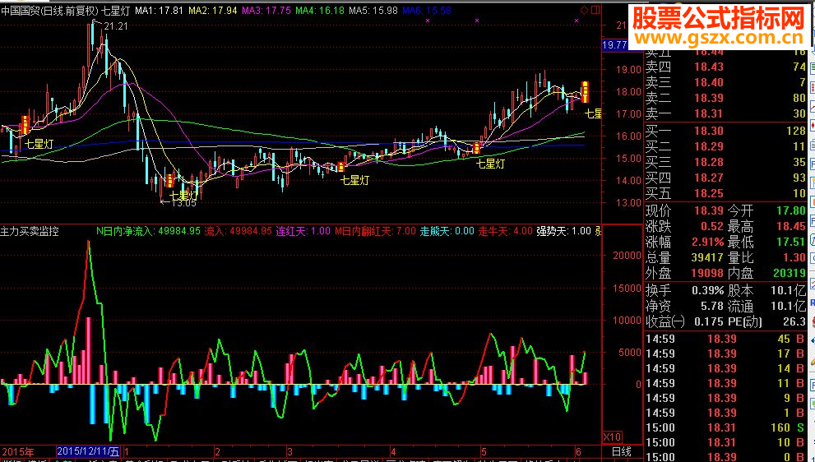815x462 pixels.
Task: Select the 卖四 18.43 ask row
Action: 725,67
